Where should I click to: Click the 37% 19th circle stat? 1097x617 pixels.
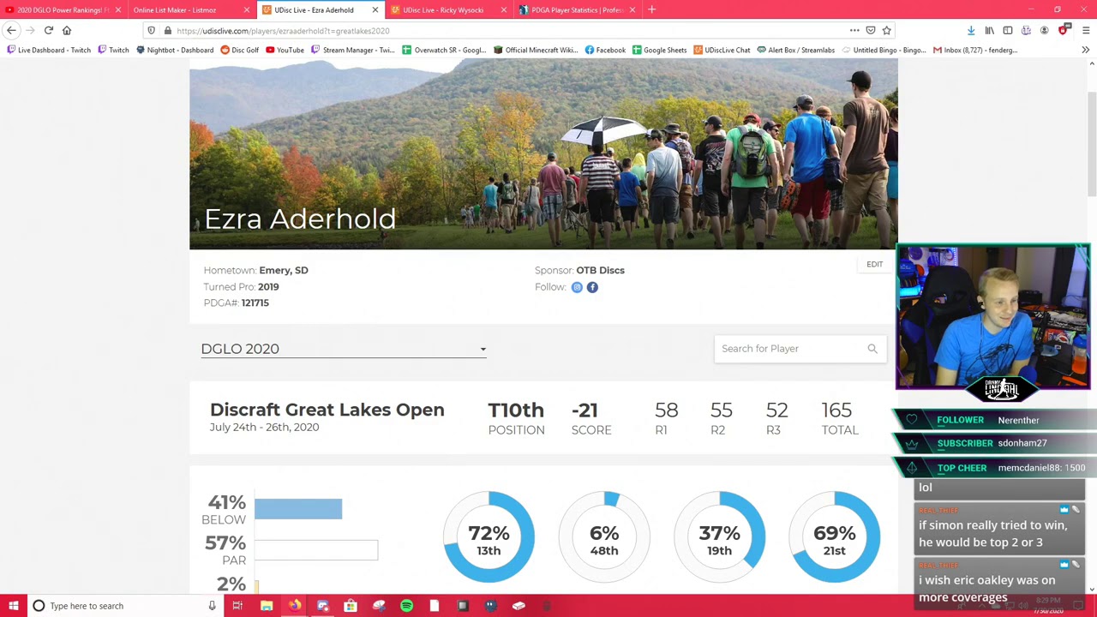click(719, 537)
